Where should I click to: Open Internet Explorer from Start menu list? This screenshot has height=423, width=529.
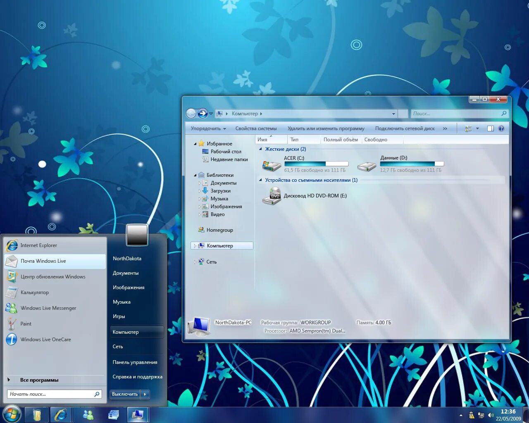click(x=55, y=245)
